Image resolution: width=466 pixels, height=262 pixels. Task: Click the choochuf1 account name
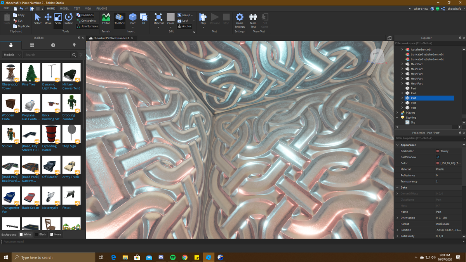pos(454,9)
